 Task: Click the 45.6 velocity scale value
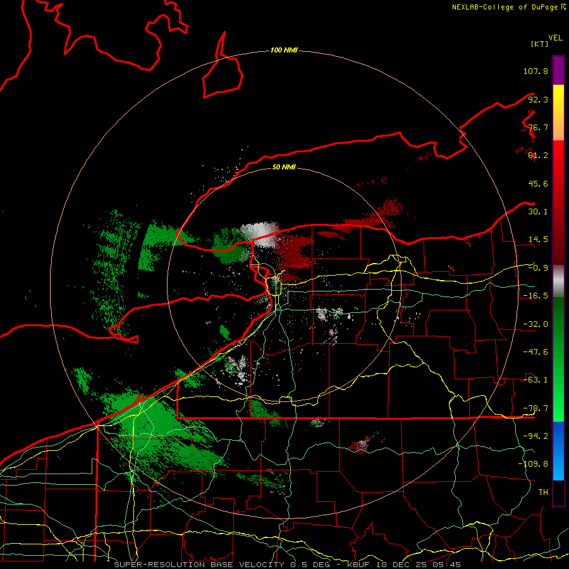pos(538,183)
